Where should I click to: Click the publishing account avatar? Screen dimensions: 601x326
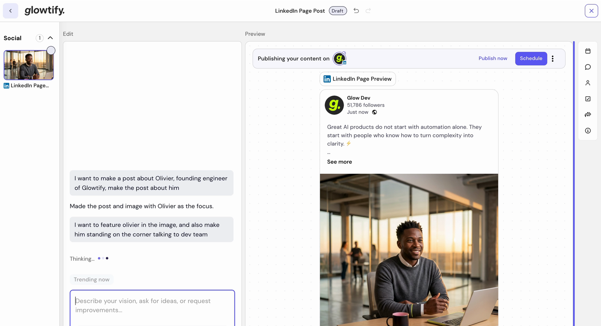point(340,58)
